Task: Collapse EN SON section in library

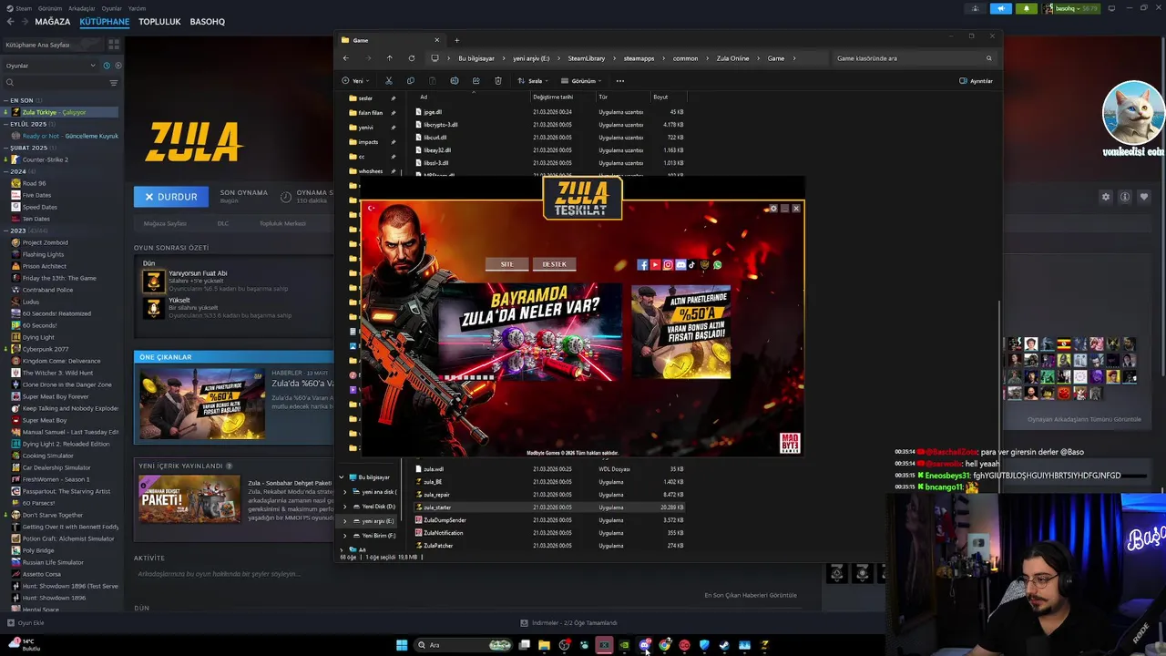Action: coord(6,100)
